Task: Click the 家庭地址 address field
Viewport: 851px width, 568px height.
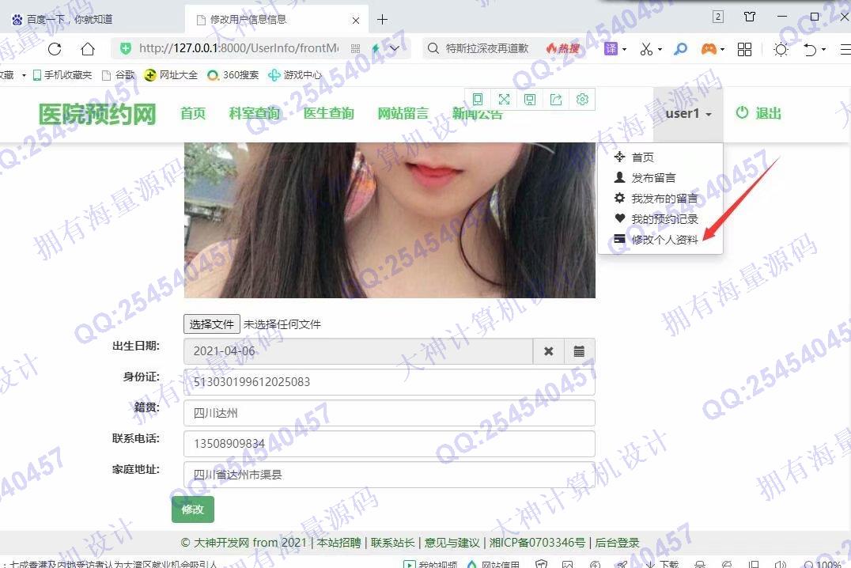Action: pos(389,475)
